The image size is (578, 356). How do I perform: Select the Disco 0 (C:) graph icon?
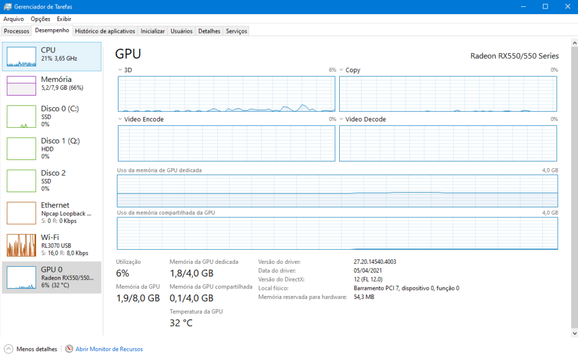click(21, 116)
